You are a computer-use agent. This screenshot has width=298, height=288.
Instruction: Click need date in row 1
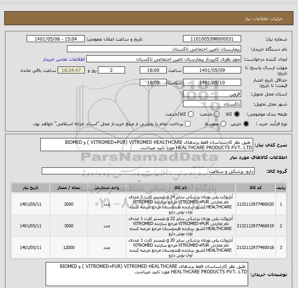tap(31, 204)
